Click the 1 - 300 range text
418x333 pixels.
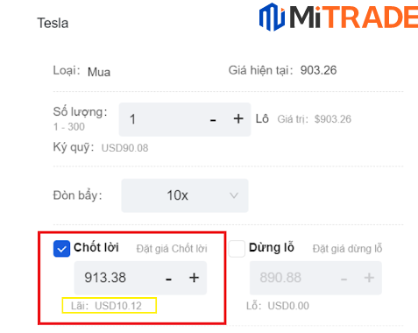(x=69, y=127)
